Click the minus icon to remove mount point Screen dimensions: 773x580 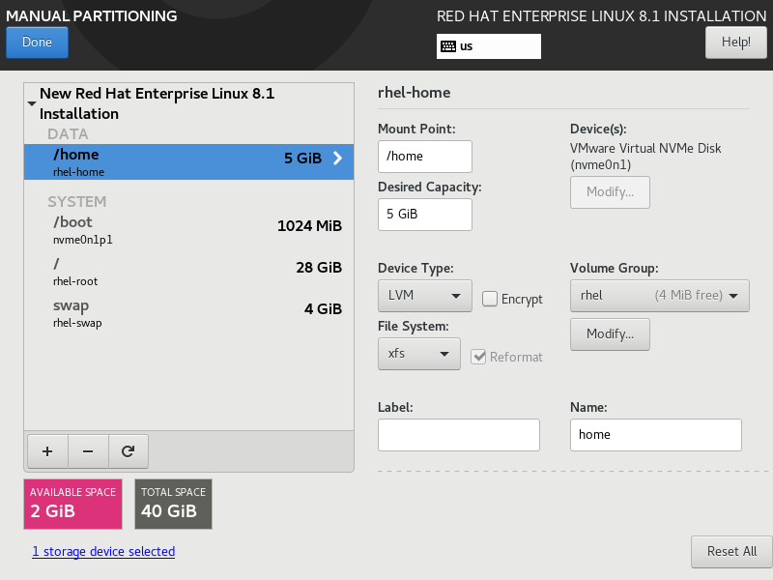click(x=88, y=451)
